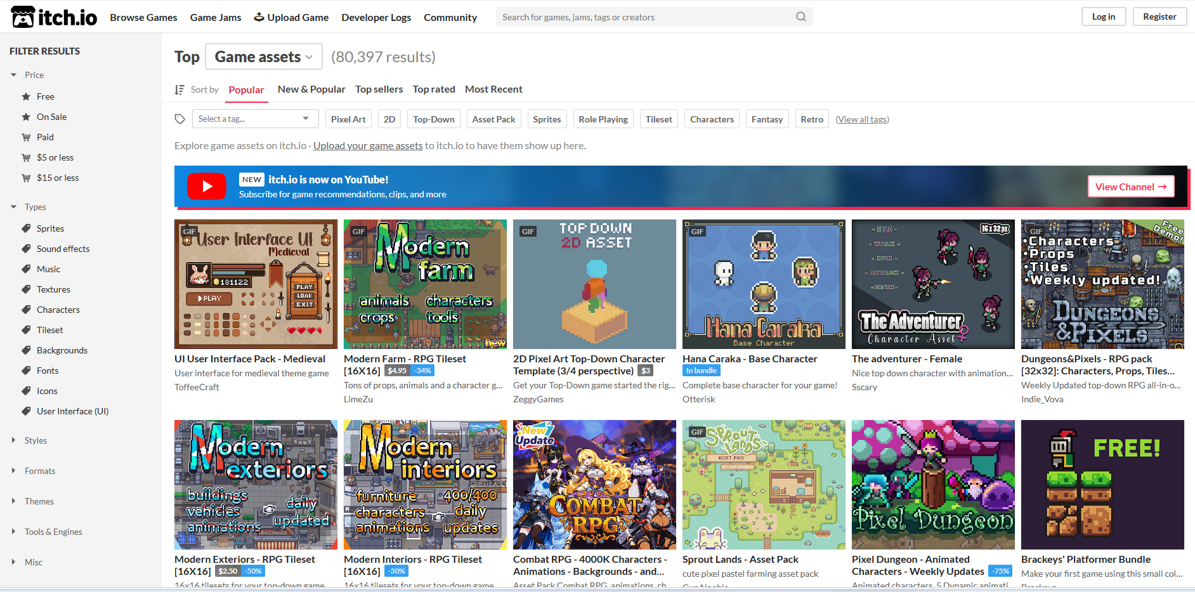Image resolution: width=1195 pixels, height=592 pixels.
Task: Filter by the Fantasy tag
Action: pos(767,119)
